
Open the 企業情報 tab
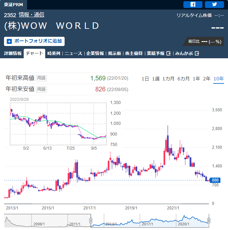point(95,53)
